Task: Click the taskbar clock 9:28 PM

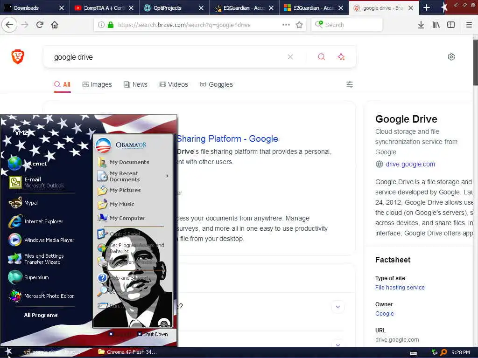Action: [x=461, y=352]
